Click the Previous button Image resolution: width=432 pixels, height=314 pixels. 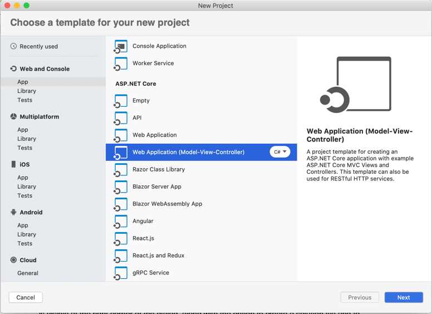pos(360,297)
